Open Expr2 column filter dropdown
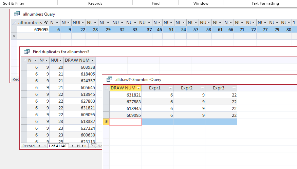 pyautogui.click(x=201, y=88)
